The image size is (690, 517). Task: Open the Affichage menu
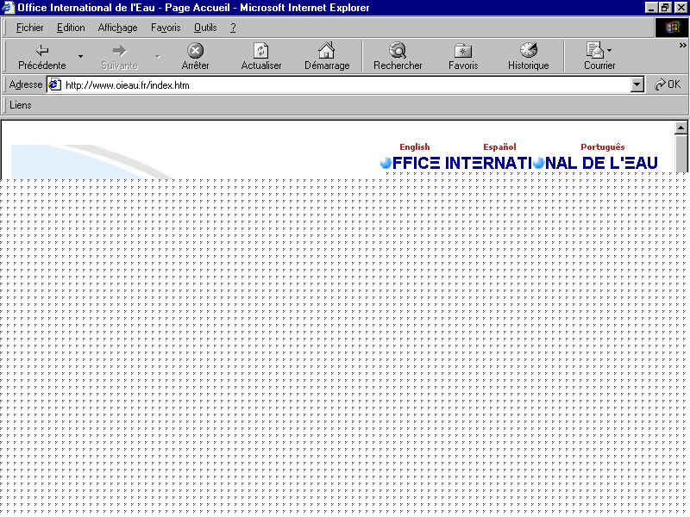117,28
